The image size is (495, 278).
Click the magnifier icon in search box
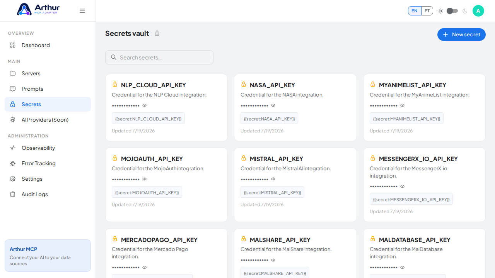pos(114,57)
